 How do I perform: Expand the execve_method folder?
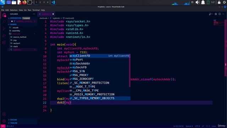tap(20, 37)
